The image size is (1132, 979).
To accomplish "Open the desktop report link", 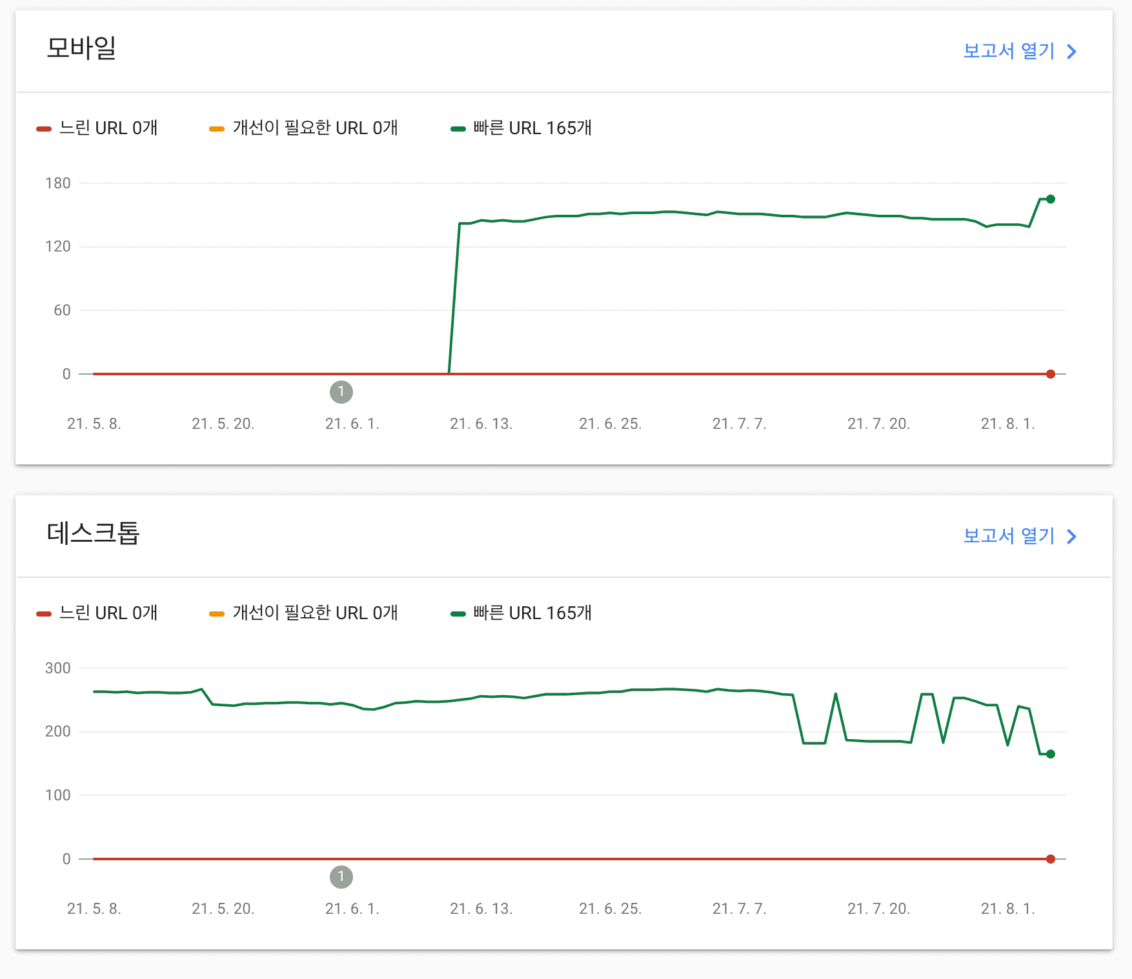I will 1009,536.
